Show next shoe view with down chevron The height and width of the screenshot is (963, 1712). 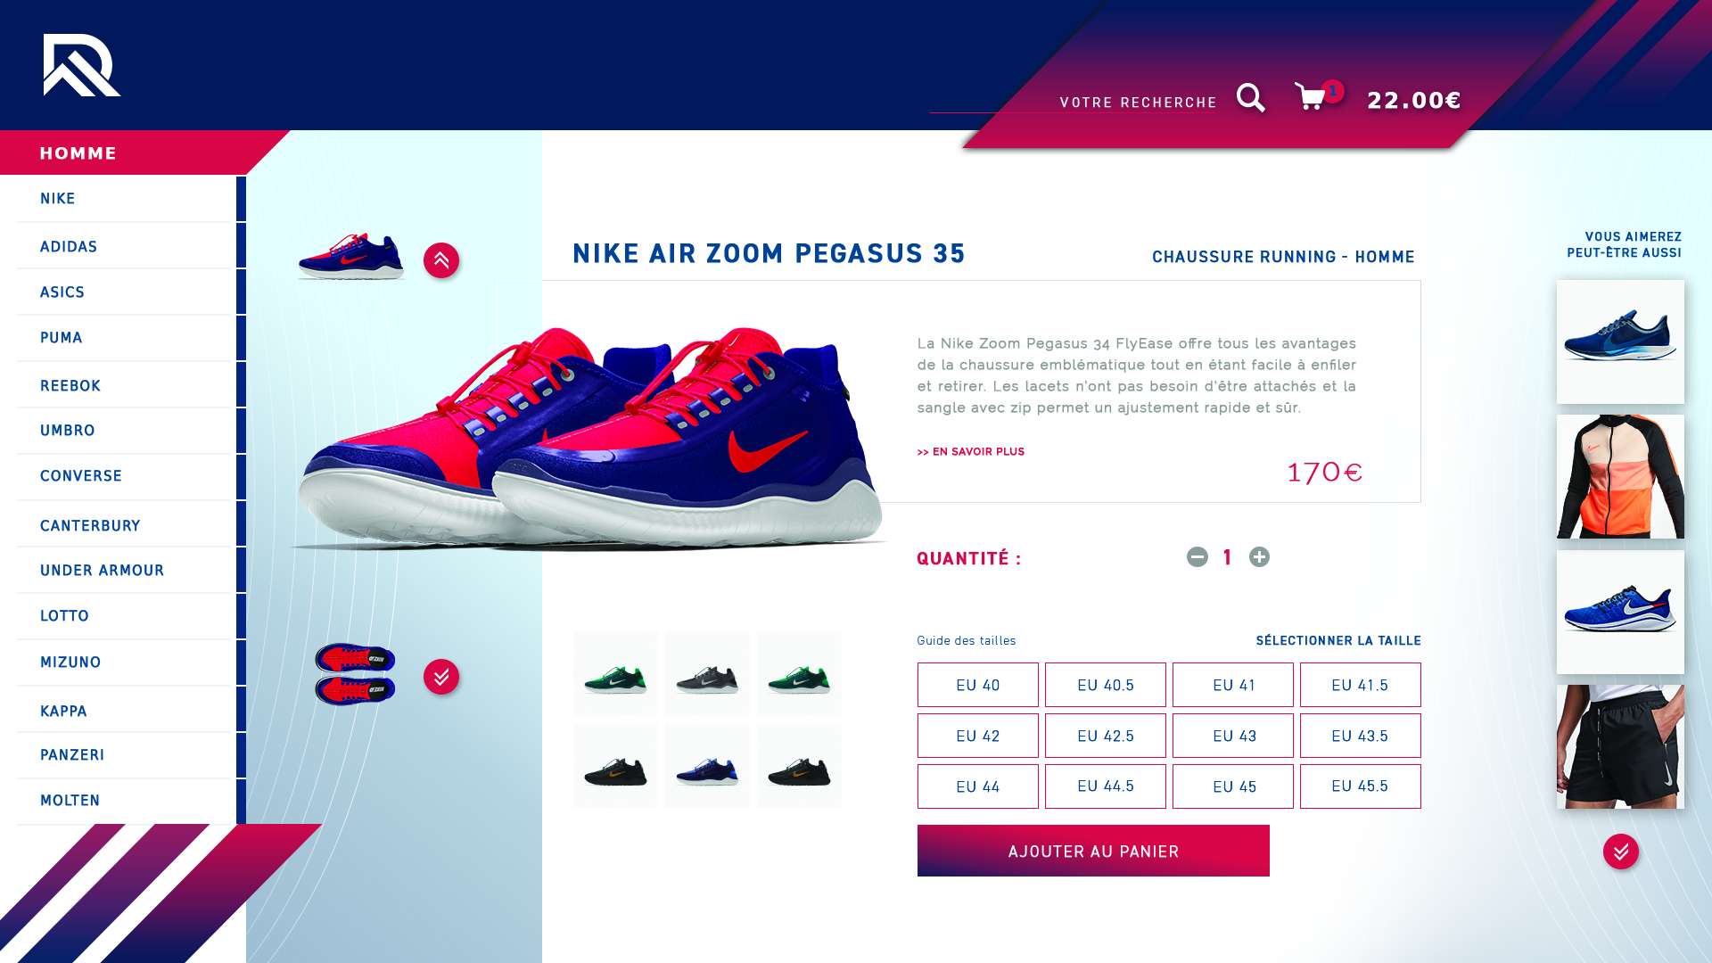[x=441, y=677]
